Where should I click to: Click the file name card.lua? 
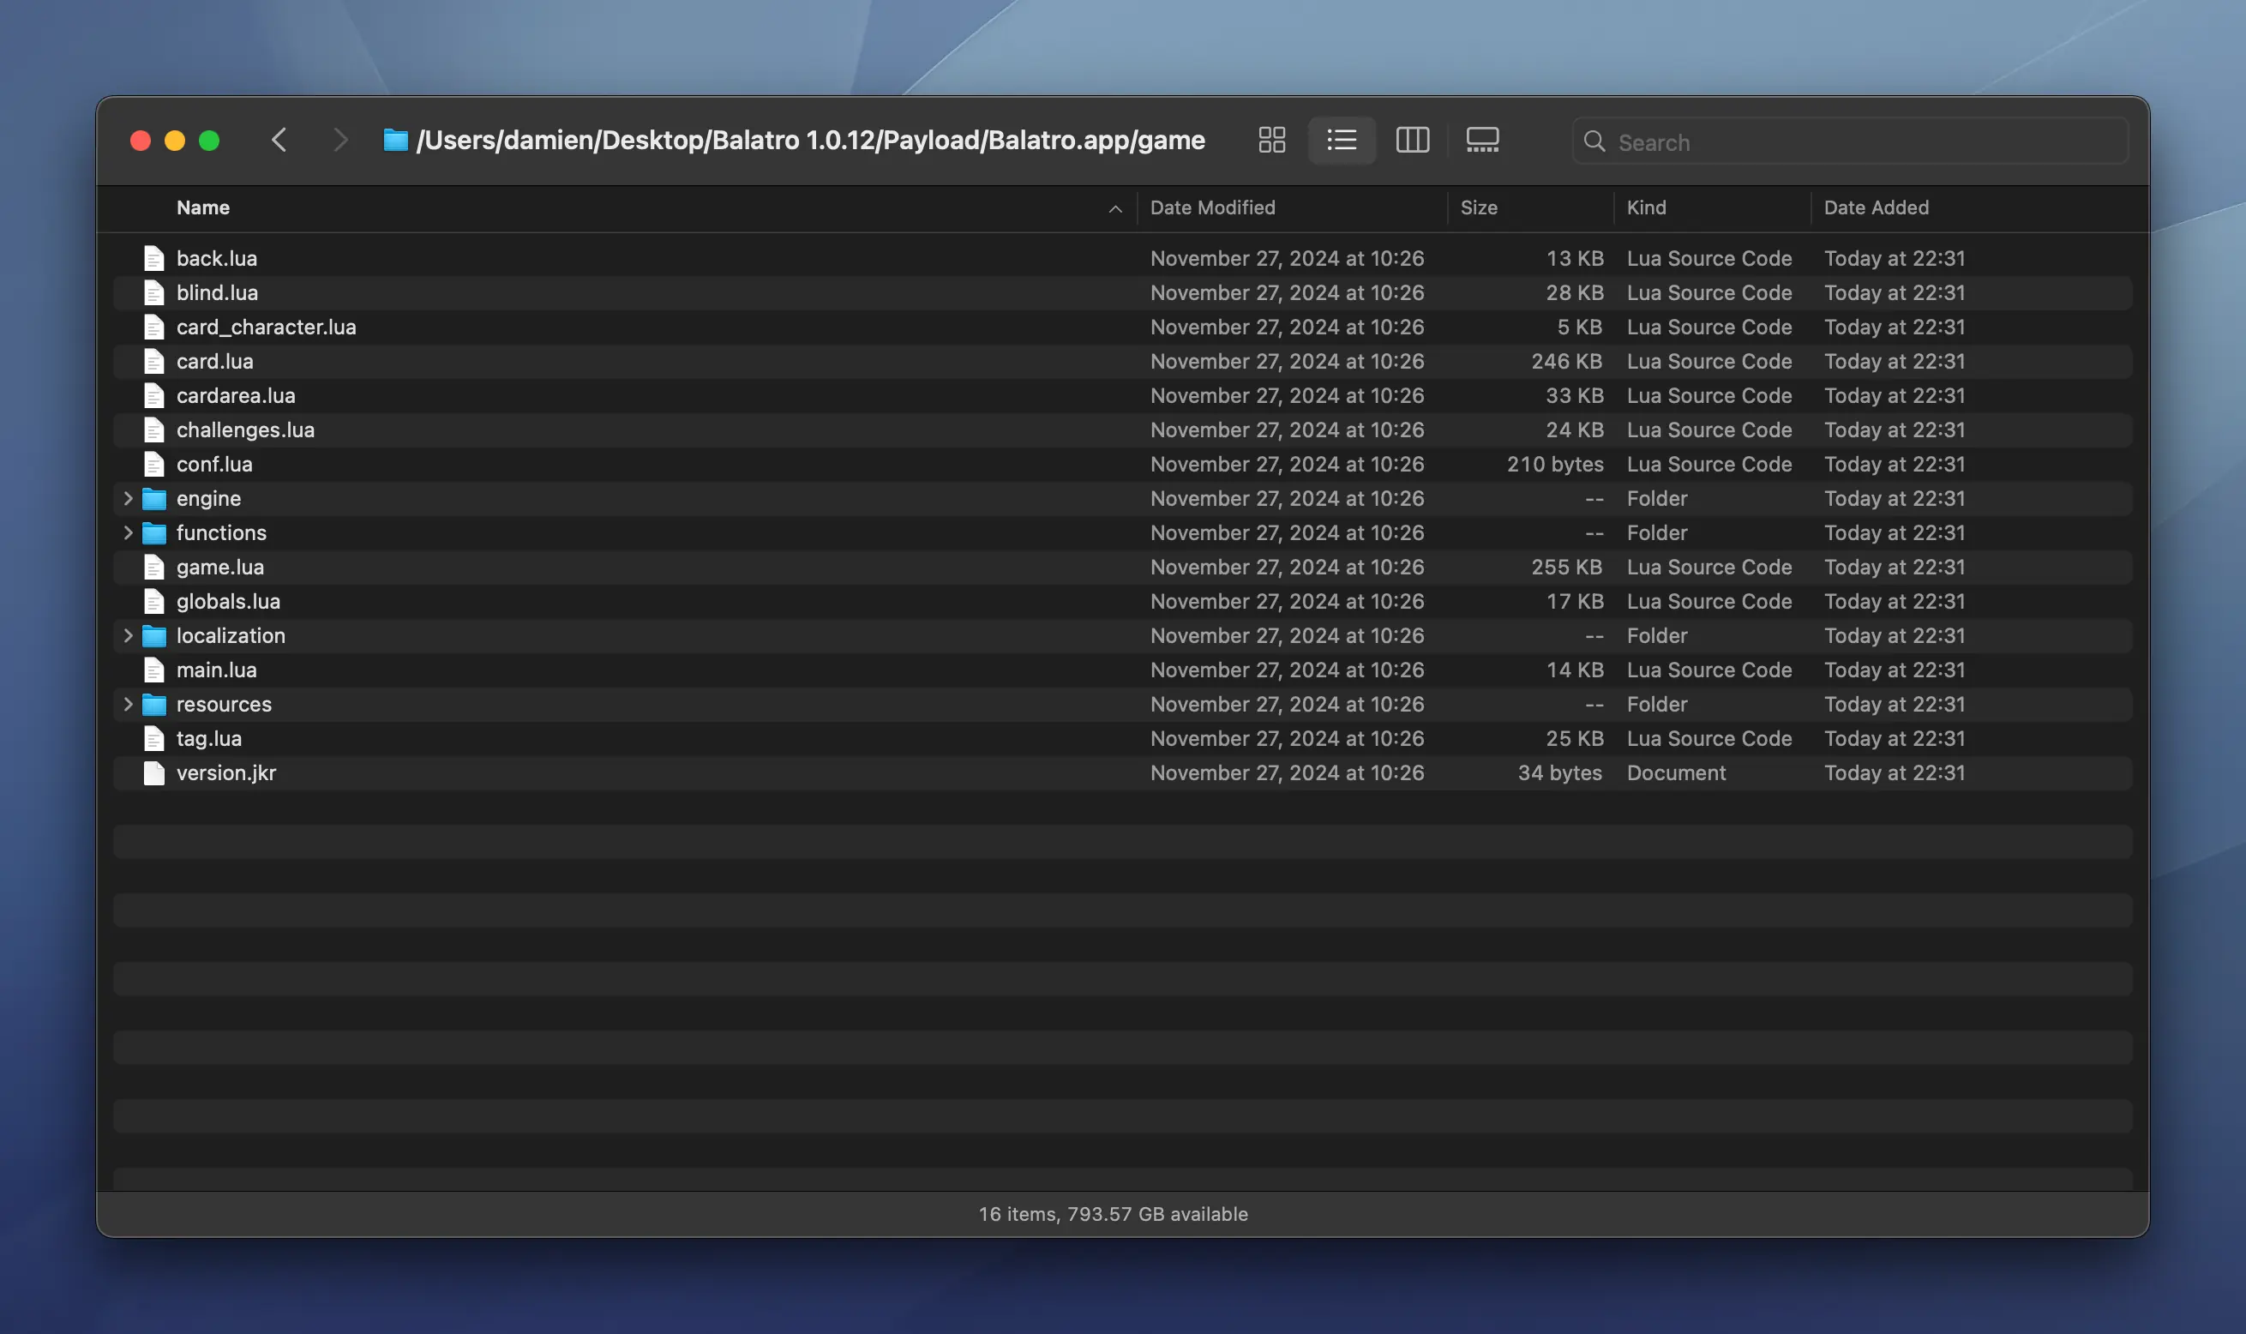click(x=215, y=362)
